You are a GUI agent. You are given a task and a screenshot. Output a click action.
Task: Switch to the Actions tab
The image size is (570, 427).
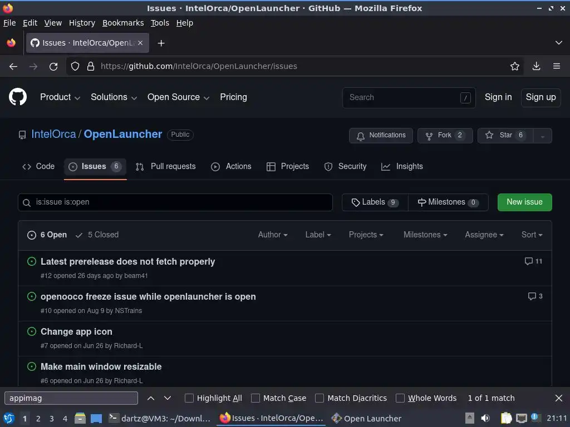click(x=231, y=167)
